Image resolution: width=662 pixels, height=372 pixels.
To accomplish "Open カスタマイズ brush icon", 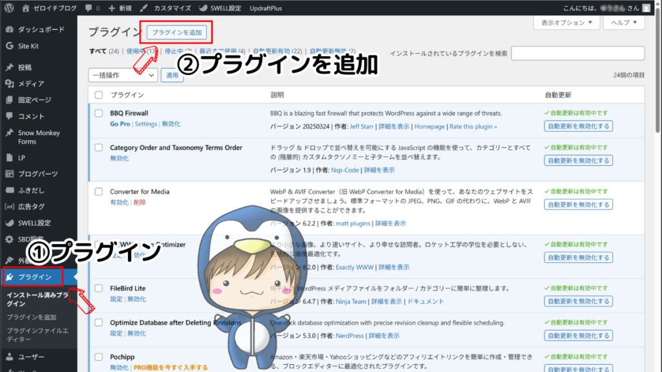I will [144, 8].
